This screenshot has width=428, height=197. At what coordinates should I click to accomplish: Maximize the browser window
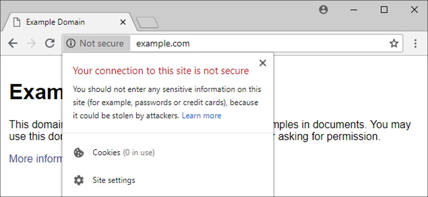384,10
